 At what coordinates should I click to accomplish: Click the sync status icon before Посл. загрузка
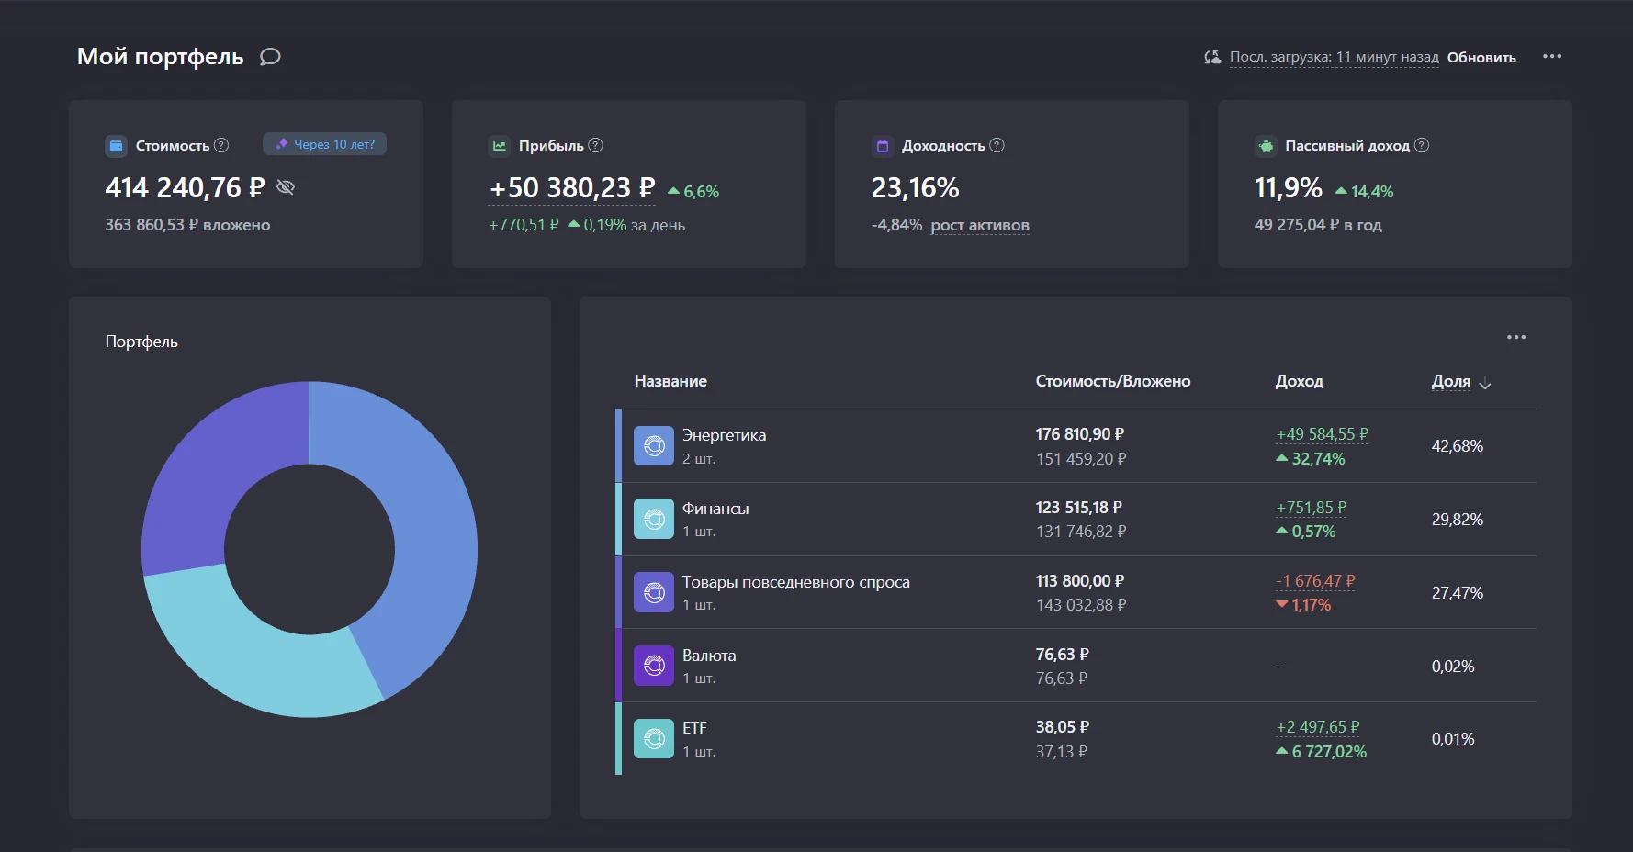[x=1212, y=57]
